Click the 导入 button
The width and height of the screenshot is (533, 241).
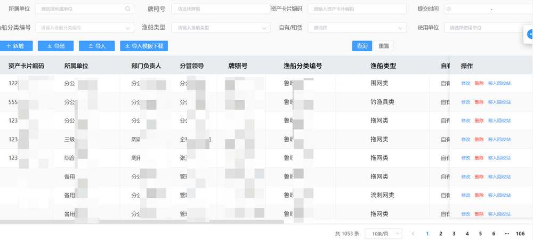97,46
